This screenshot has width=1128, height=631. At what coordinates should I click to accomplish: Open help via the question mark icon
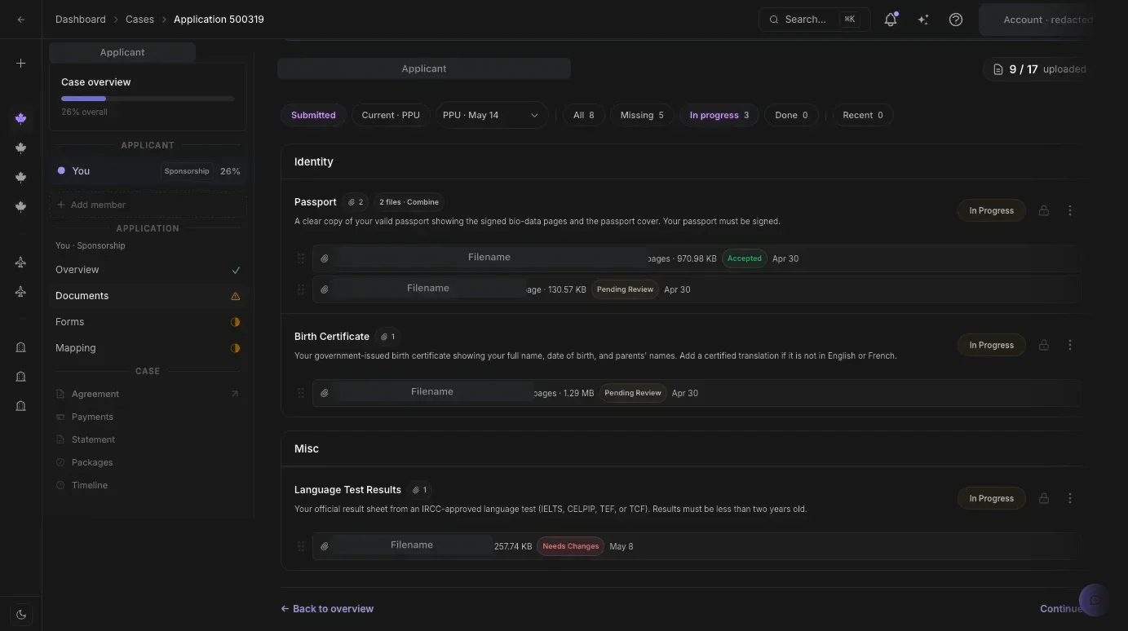coord(956,20)
